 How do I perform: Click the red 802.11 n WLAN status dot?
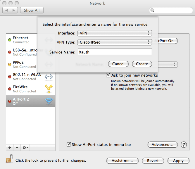click(10, 77)
